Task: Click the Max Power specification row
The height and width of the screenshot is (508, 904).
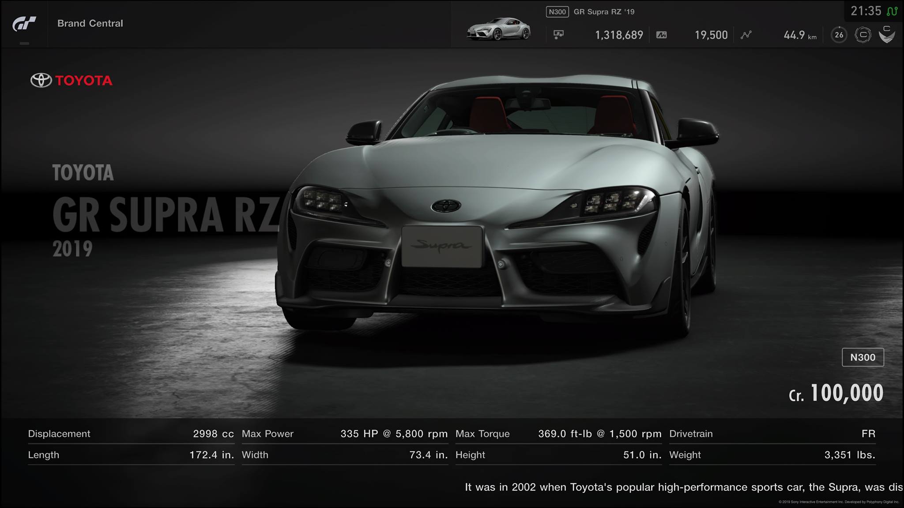Action: point(344,434)
